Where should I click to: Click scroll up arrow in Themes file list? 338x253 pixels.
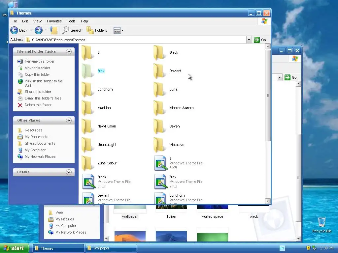pyautogui.click(x=268, y=46)
